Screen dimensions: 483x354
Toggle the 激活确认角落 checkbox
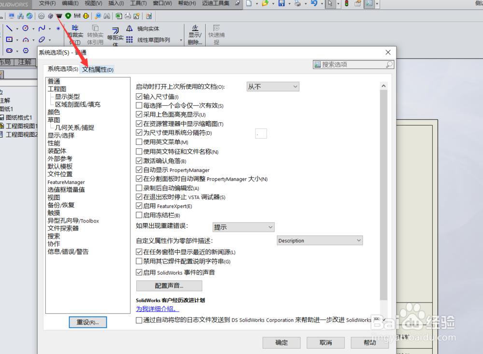click(x=139, y=160)
